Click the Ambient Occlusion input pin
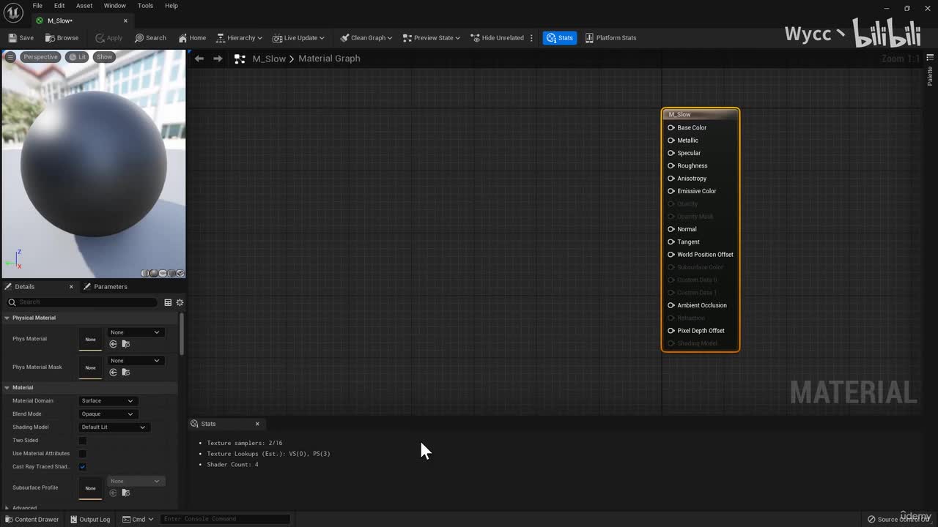 coord(671,305)
